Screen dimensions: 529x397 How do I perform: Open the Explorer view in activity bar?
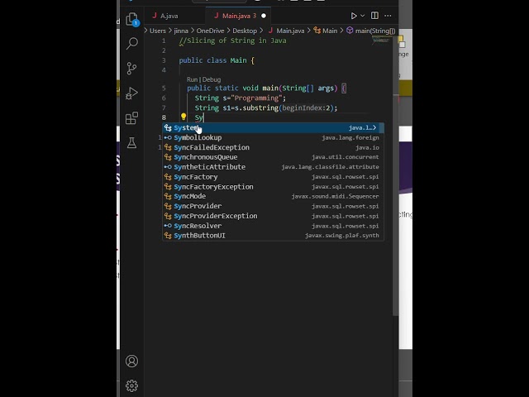point(131,19)
